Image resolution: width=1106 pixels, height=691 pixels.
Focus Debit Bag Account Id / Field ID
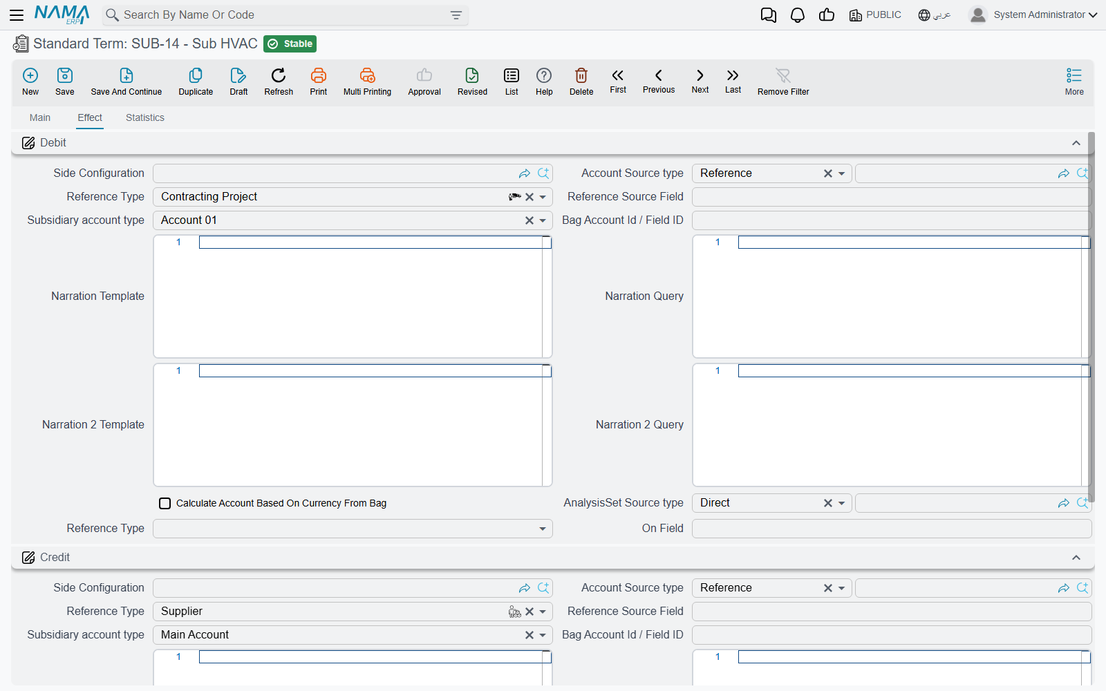pyautogui.click(x=892, y=220)
